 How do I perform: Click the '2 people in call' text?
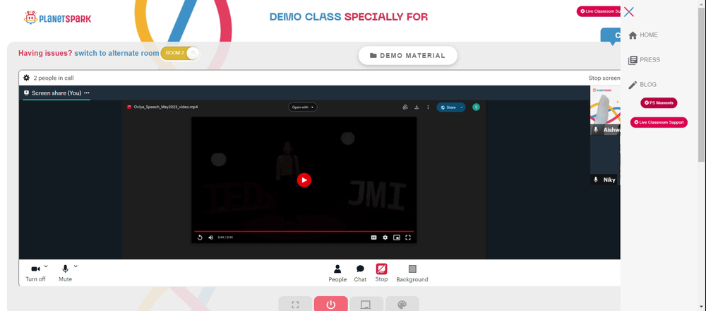[x=54, y=78]
